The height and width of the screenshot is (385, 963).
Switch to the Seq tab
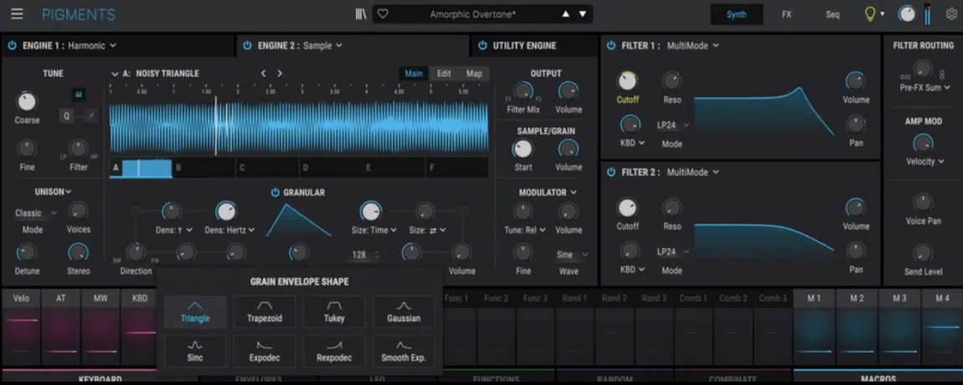click(832, 14)
